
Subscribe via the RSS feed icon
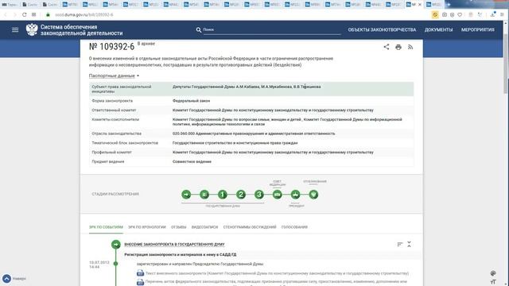click(x=410, y=48)
